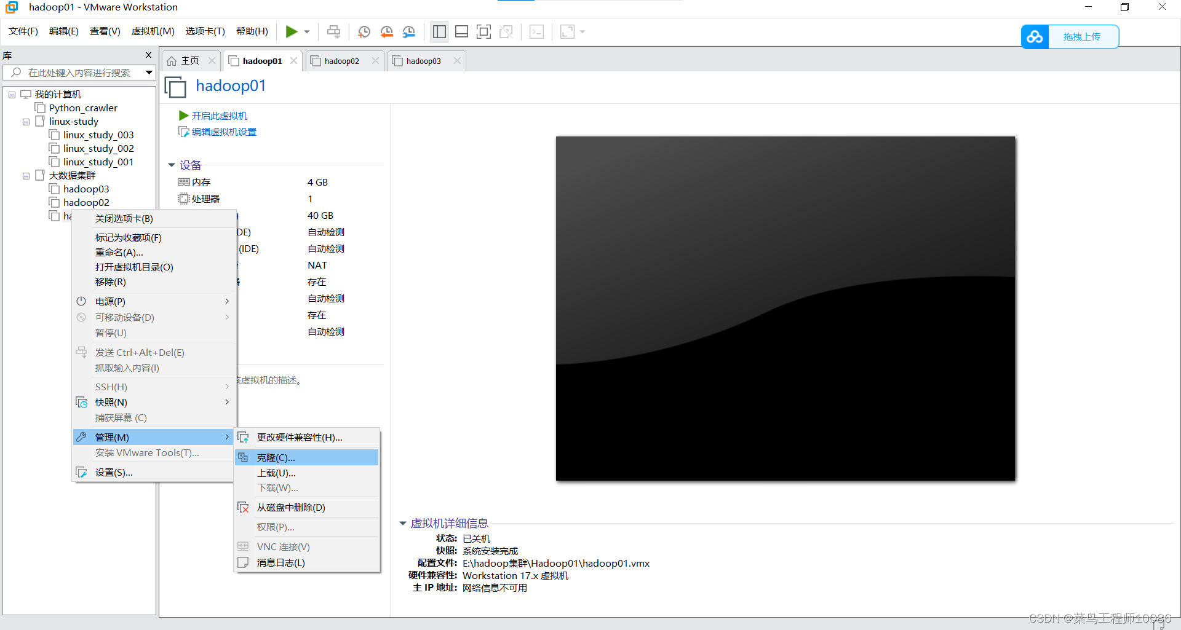Click the virtual machine screen preview
The width and height of the screenshot is (1181, 630).
(785, 309)
